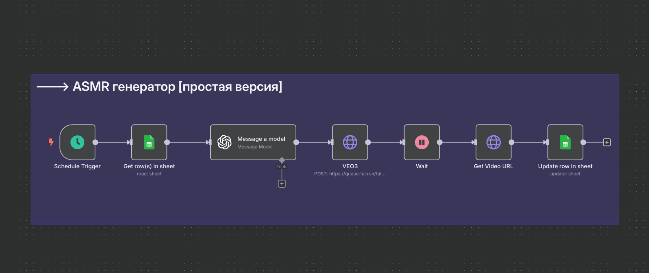Add a tool under Message a model
The image size is (649, 273).
click(282, 184)
